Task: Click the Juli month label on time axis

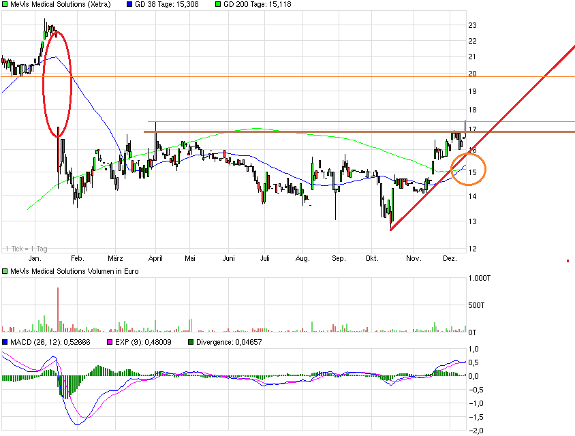Action: point(266,259)
